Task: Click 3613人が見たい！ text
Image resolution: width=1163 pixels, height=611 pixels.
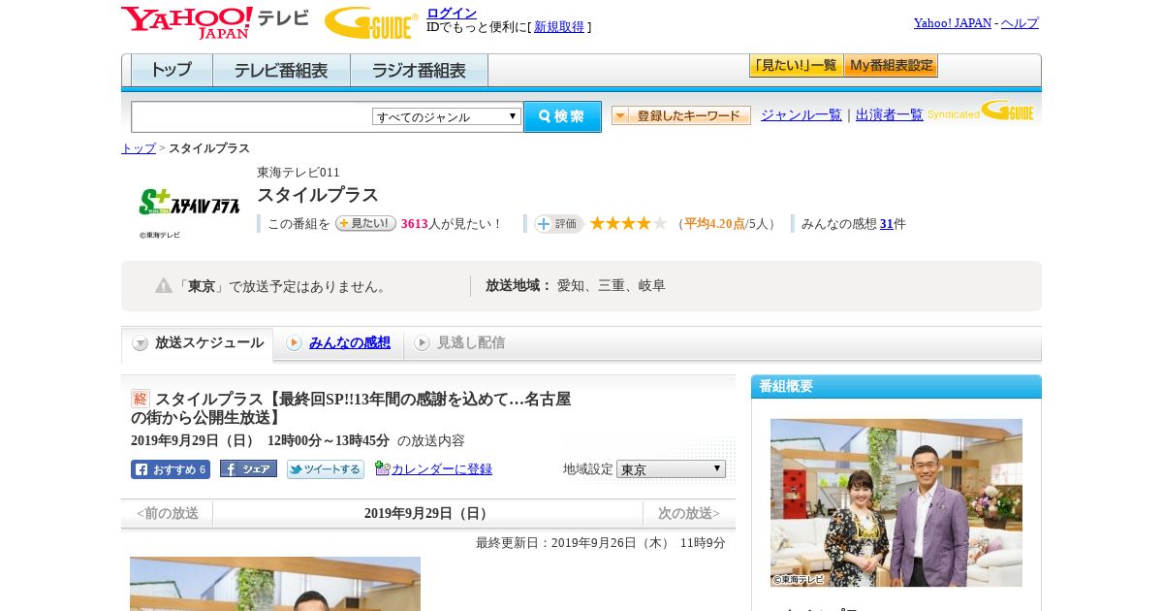Action: (x=452, y=224)
